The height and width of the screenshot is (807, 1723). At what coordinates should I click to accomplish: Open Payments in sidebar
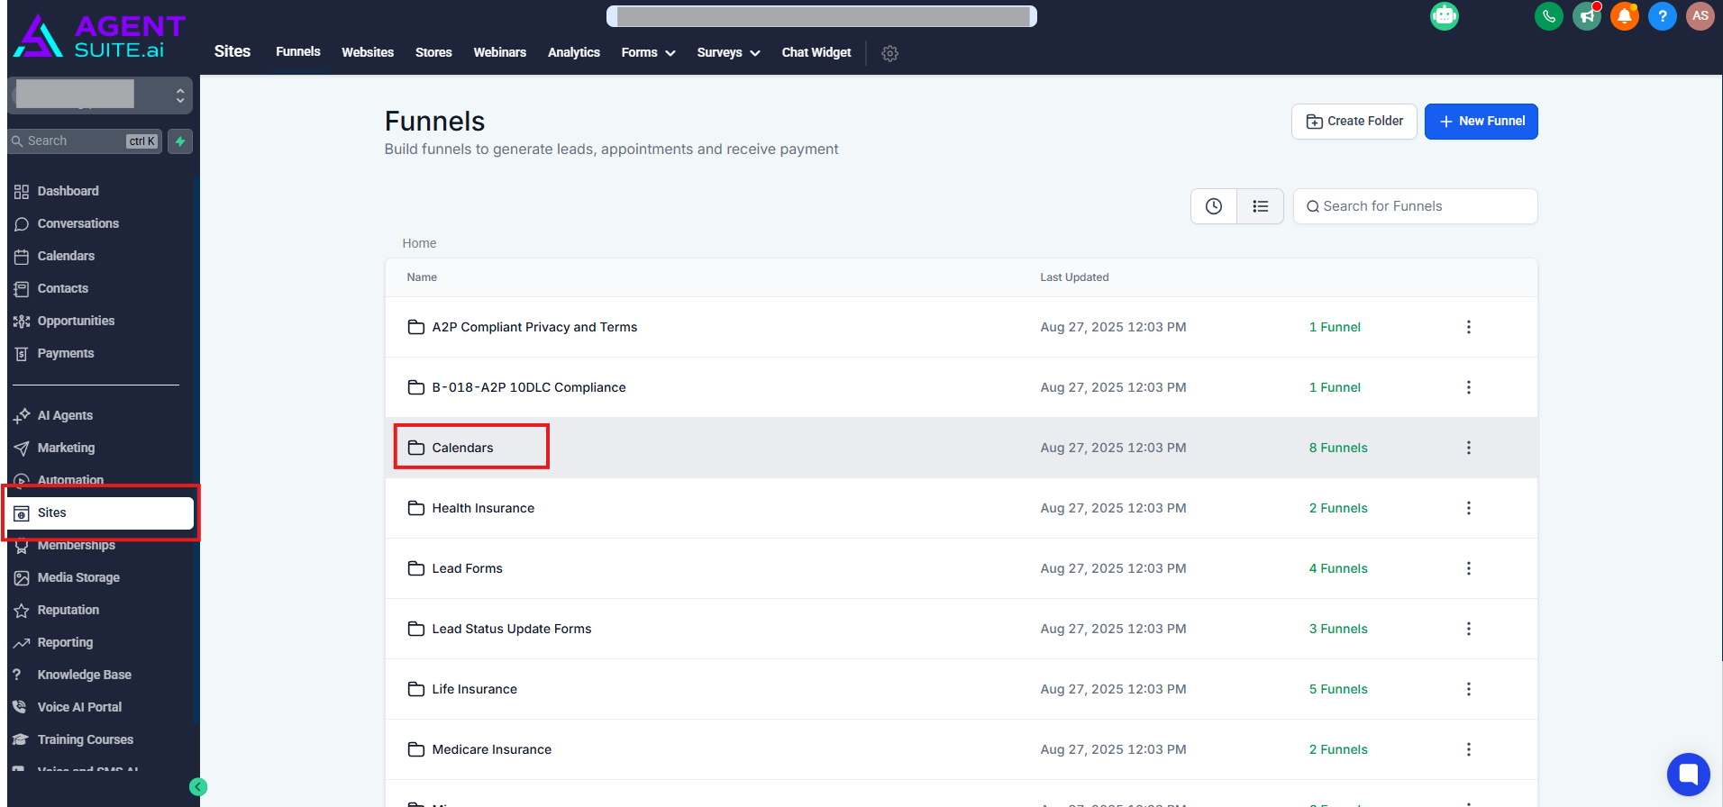point(66,353)
